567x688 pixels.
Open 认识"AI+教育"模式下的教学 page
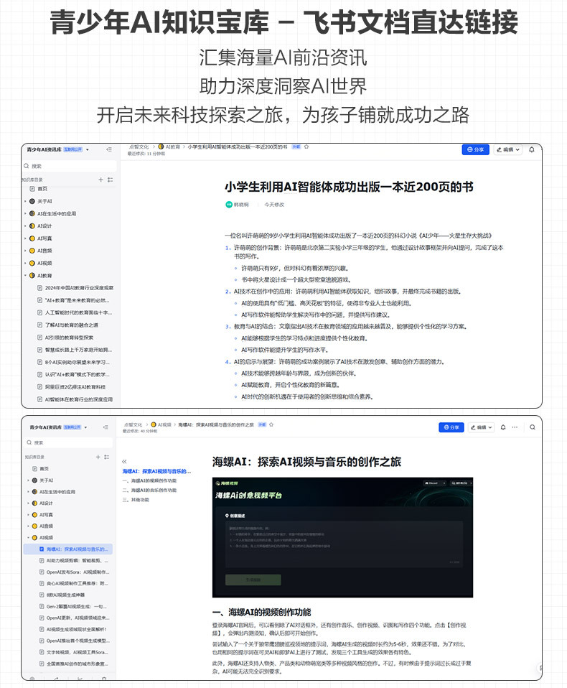pos(77,374)
